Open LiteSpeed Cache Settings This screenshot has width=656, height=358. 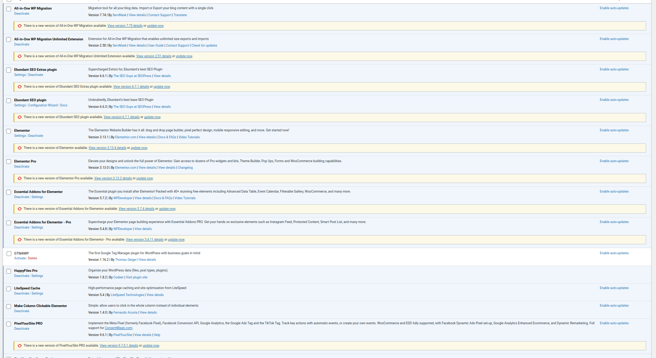click(37, 293)
